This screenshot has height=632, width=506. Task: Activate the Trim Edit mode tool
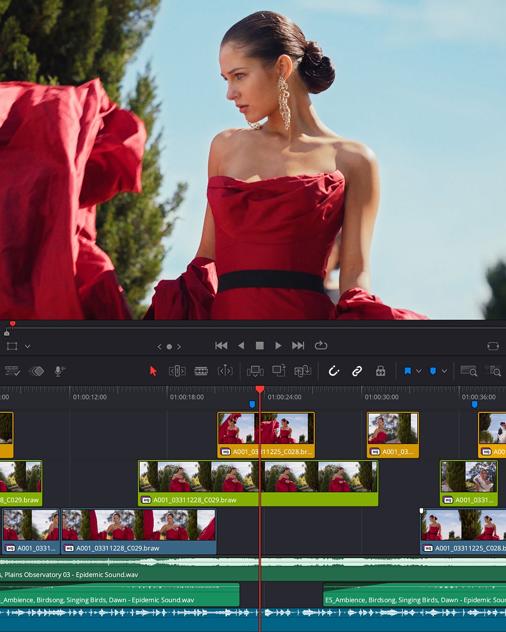click(177, 371)
